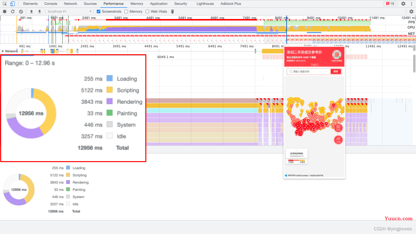Click the FPS overview label
The image size is (416, 234).
coord(411,22)
